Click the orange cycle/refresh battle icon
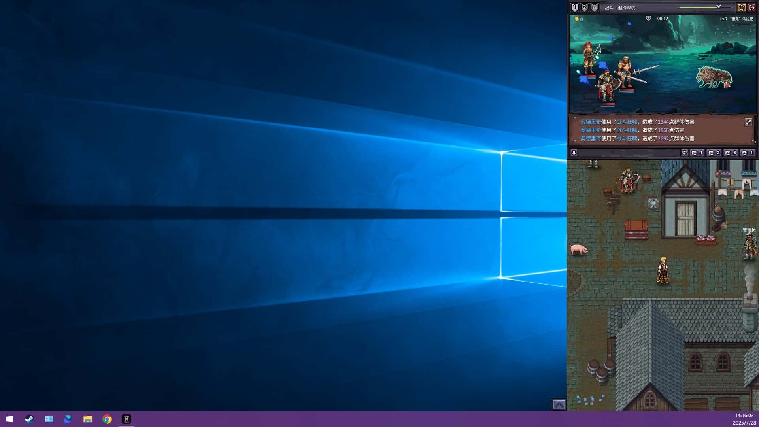The width and height of the screenshot is (759, 427). [x=742, y=8]
